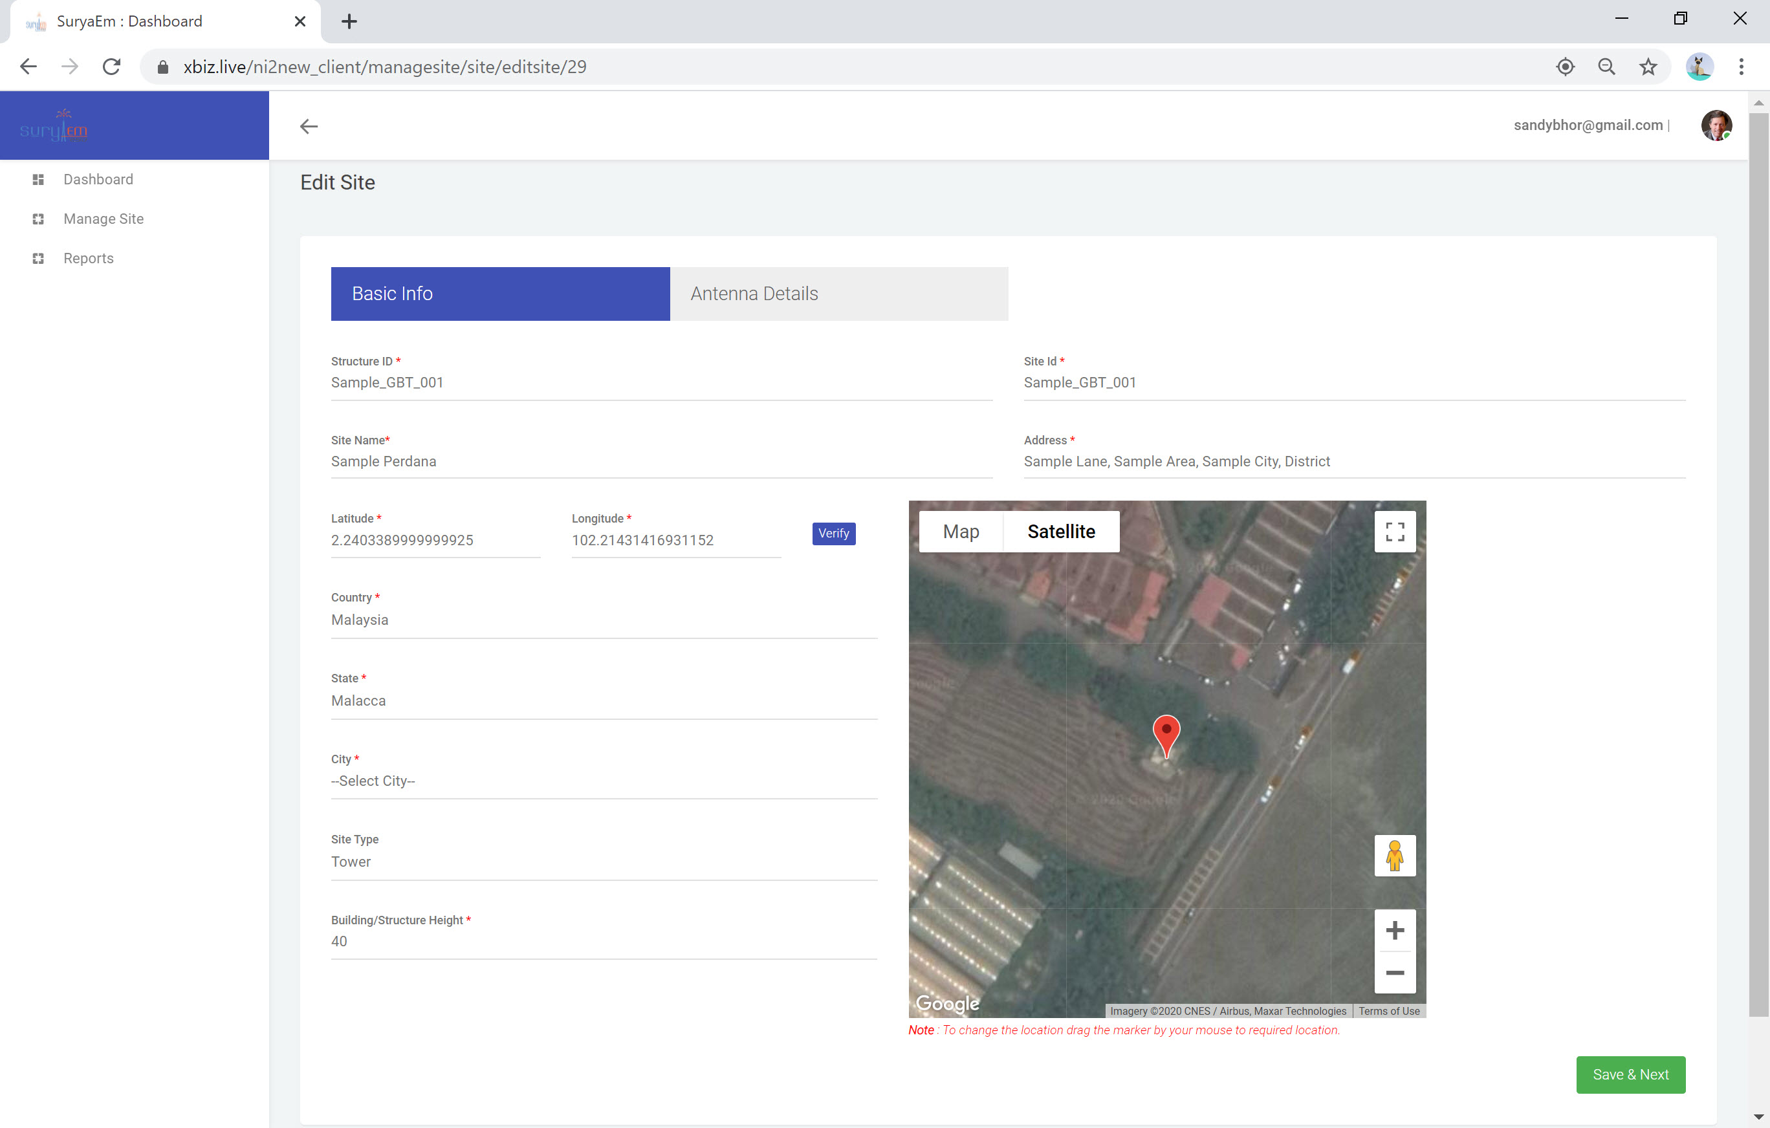Screen dimensions: 1770x1128
Task: Click the Google logo on the map
Action: [x=946, y=1003]
